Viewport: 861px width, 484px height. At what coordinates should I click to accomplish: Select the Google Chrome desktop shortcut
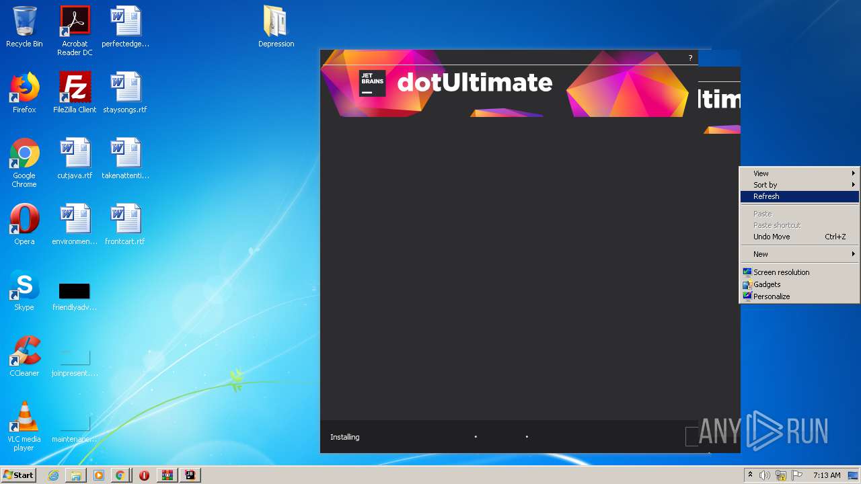tap(24, 163)
